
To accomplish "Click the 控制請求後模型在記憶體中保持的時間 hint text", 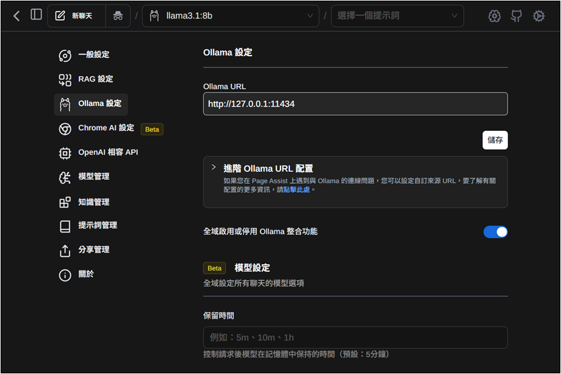I will [x=296, y=354].
